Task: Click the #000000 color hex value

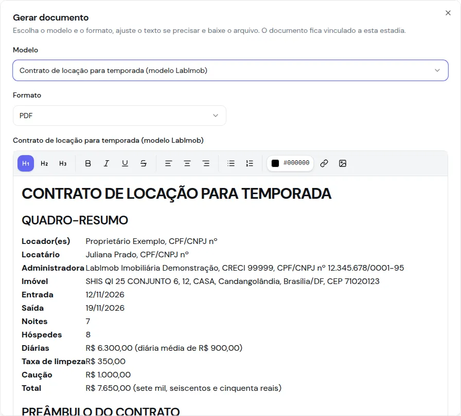Action: [x=296, y=163]
